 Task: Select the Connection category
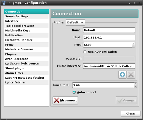(x=26, y=12)
